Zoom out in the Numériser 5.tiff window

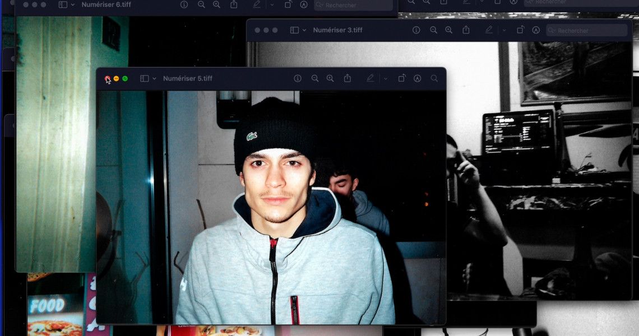pos(315,78)
